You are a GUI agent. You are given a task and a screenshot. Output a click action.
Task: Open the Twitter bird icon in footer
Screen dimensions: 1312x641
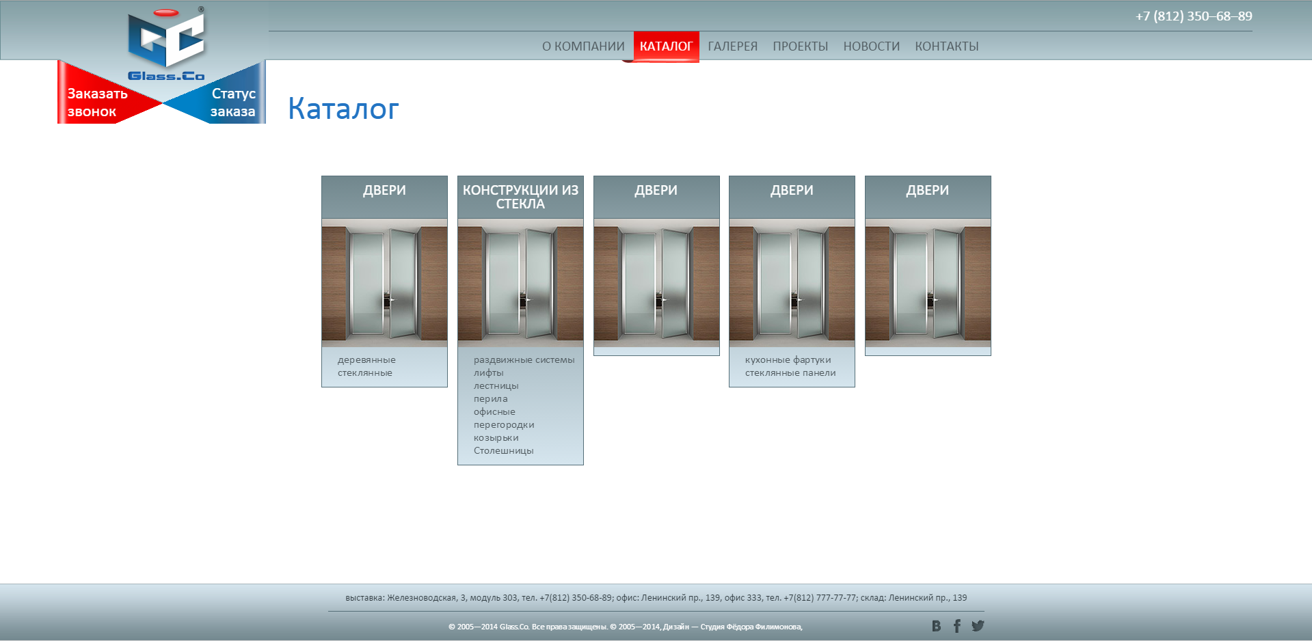point(978,626)
